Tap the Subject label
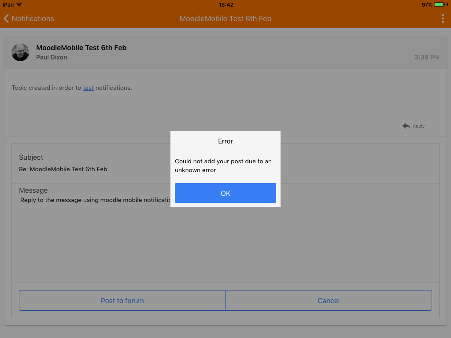451x338 pixels. coord(31,157)
